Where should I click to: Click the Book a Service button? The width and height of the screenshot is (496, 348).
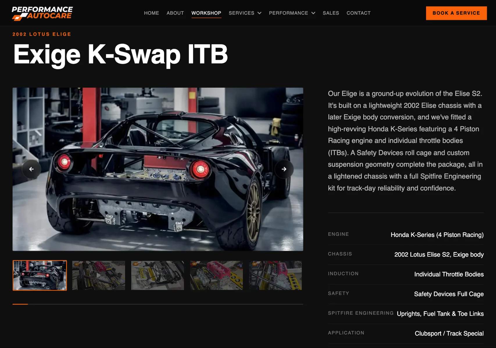[456, 13]
